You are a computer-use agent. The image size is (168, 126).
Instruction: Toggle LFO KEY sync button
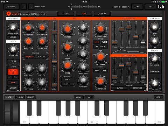104,70
